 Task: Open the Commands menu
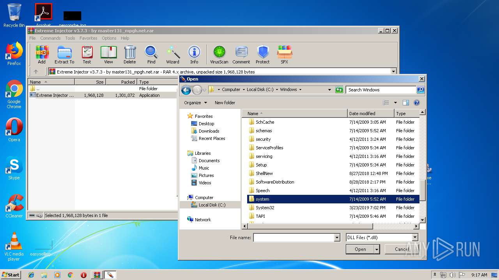tap(50, 38)
